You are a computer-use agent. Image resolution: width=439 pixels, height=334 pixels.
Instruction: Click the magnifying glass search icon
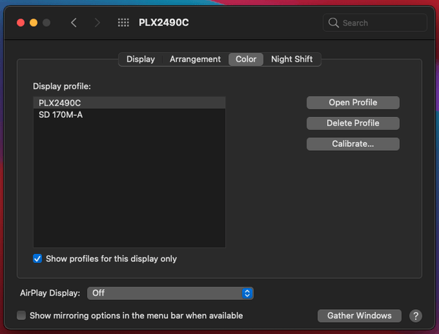[333, 23]
